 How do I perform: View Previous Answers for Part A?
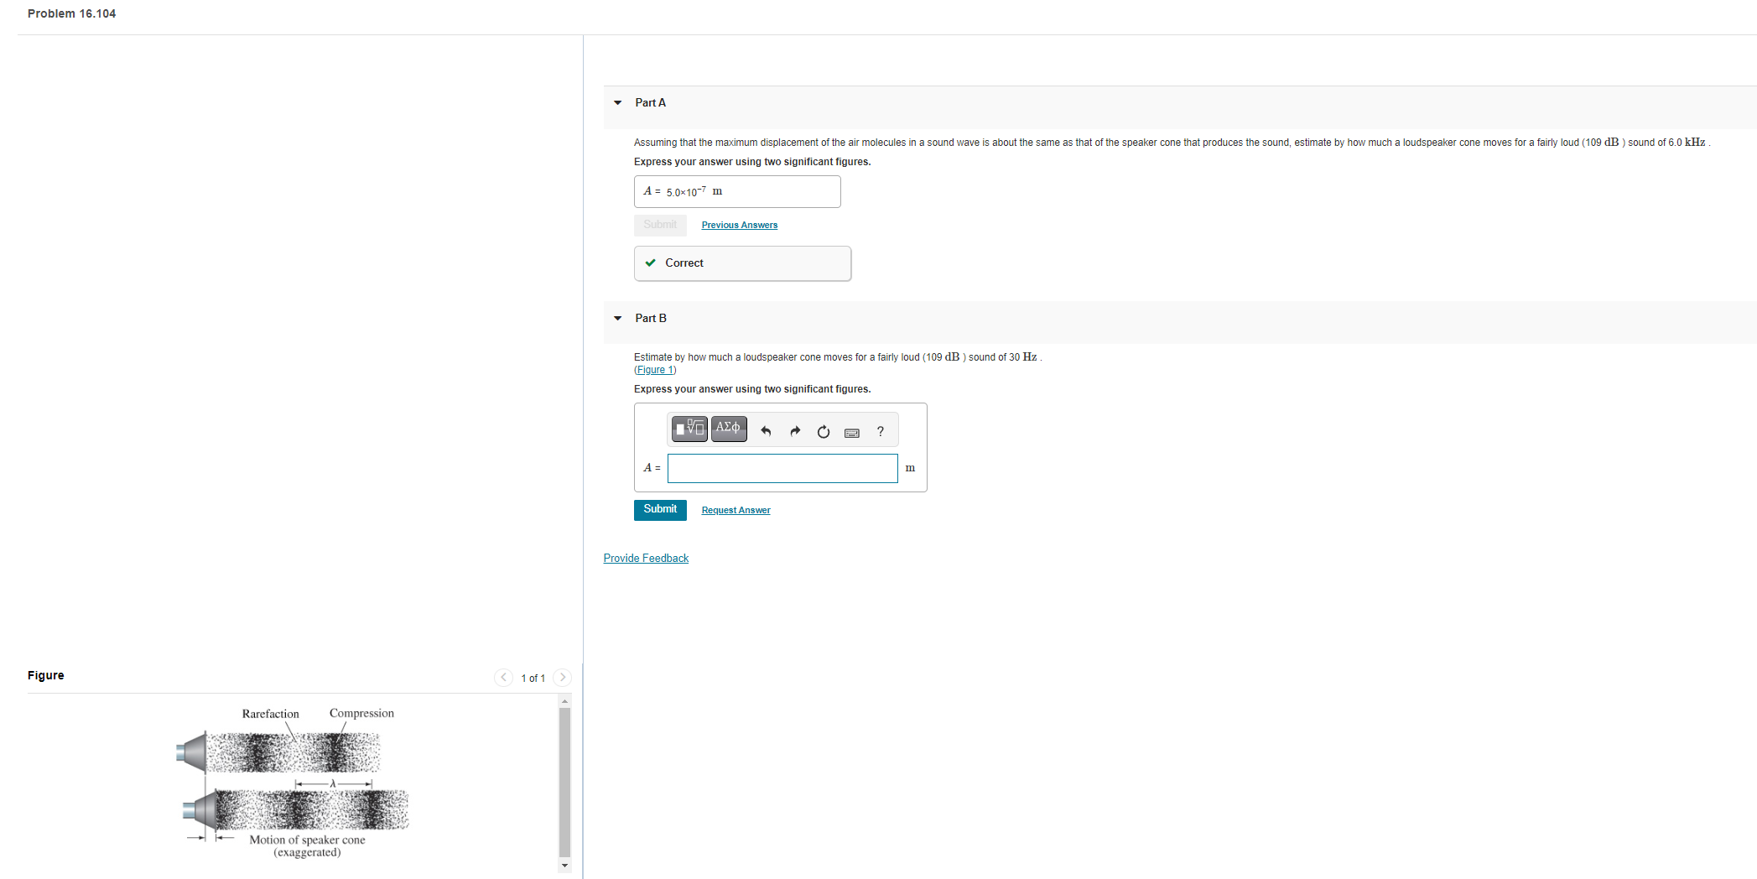point(739,225)
